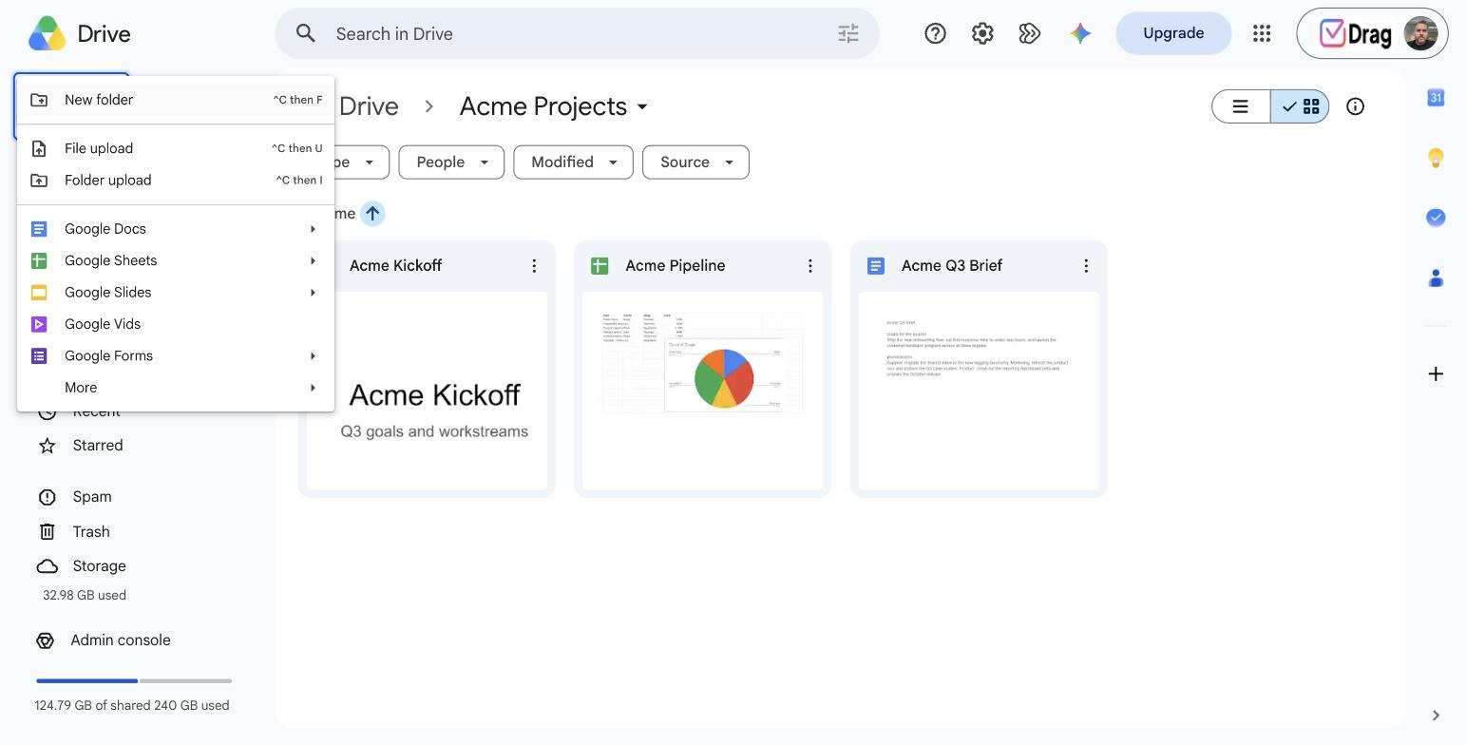
Task: Expand the Google Docs submenu arrow
Action: coord(313,229)
